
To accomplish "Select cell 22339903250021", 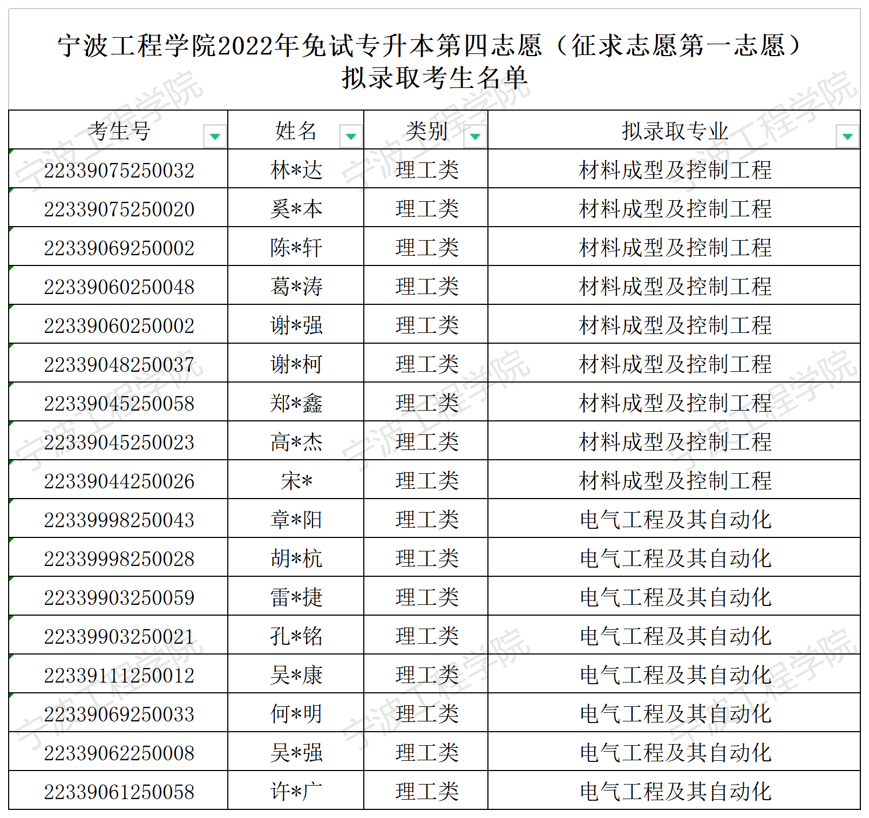I will click(x=118, y=635).
